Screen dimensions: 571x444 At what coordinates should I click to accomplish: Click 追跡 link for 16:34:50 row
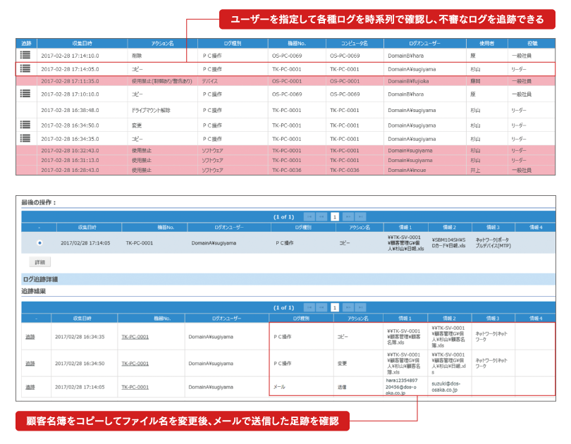pyautogui.click(x=30, y=364)
